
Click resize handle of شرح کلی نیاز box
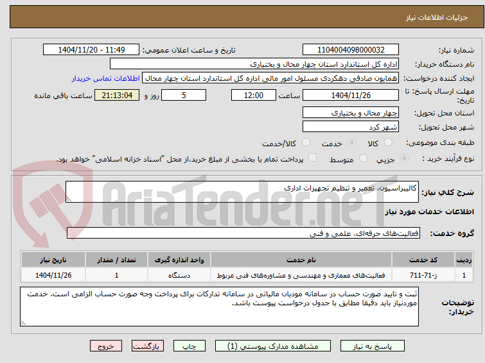pos(69,199)
